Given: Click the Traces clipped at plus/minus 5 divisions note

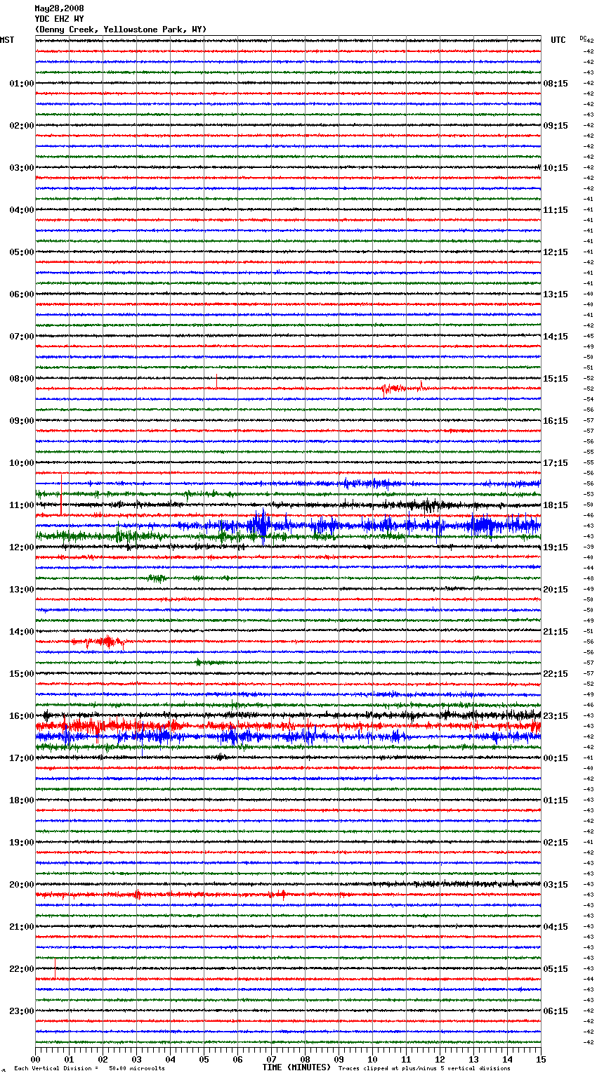Looking at the screenshot, I should [x=424, y=1068].
